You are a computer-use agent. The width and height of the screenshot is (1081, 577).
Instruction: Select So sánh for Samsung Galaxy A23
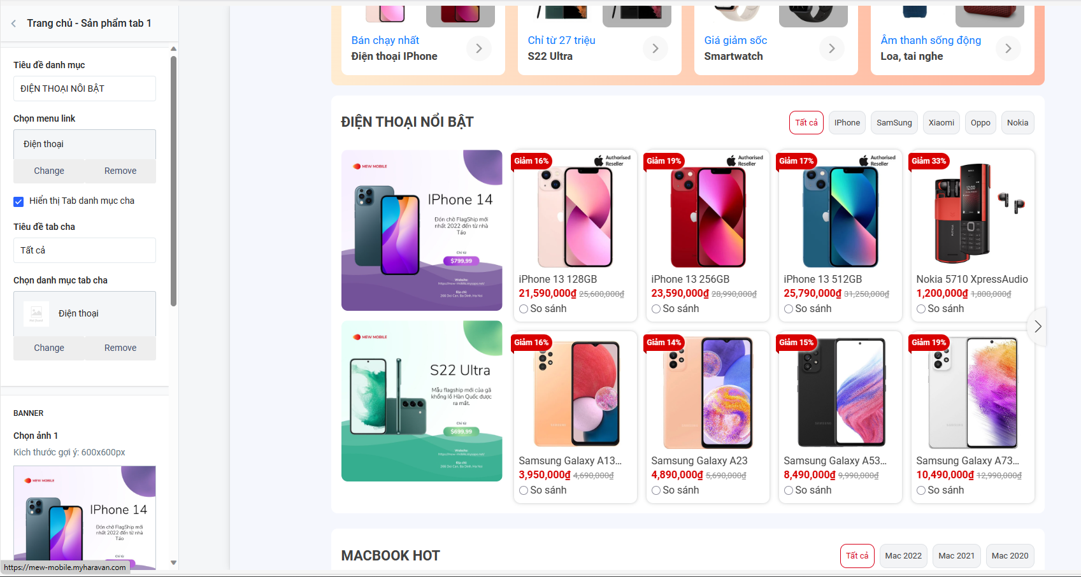coord(656,490)
